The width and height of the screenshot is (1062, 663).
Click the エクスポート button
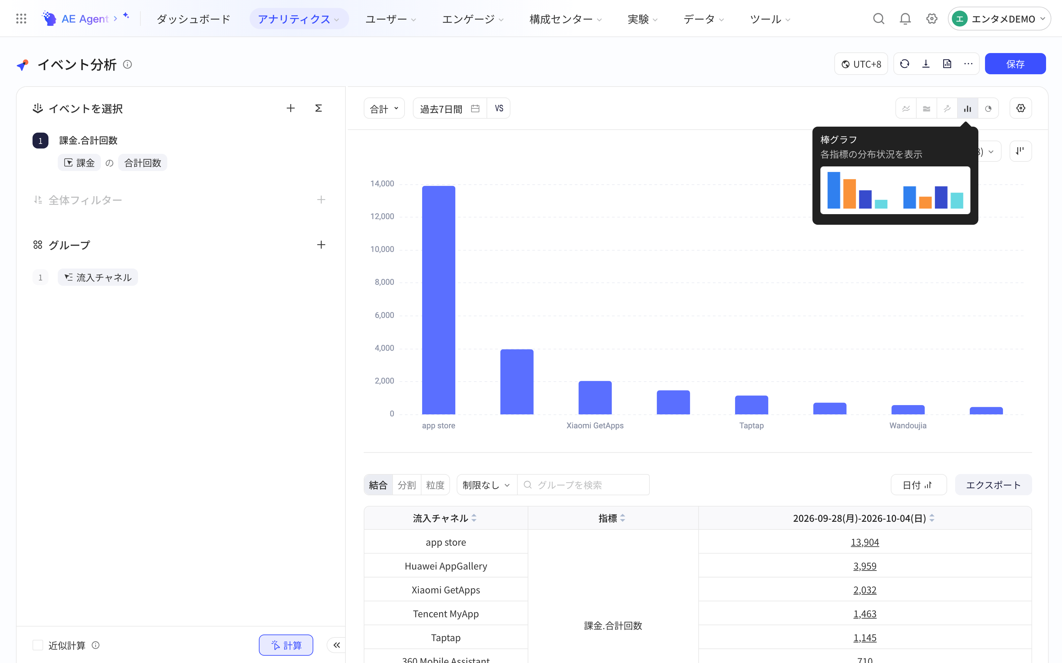pyautogui.click(x=994, y=485)
